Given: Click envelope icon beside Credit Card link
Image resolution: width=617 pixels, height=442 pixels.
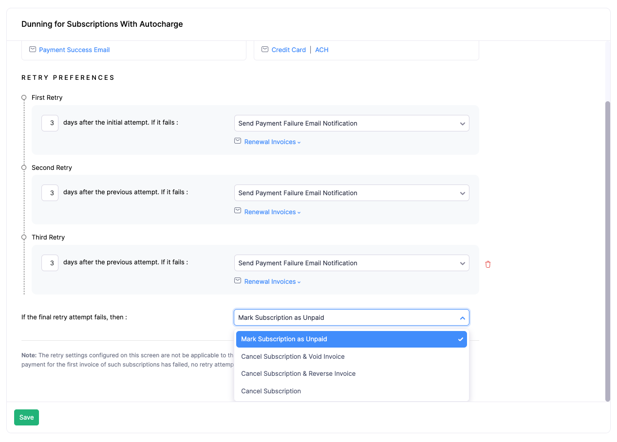Looking at the screenshot, I should pos(265,50).
